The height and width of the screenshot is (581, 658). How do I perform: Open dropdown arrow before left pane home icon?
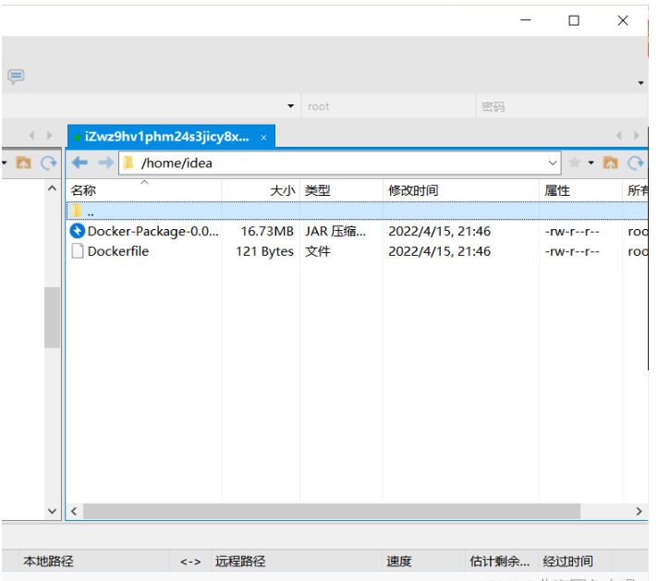tap(5, 163)
